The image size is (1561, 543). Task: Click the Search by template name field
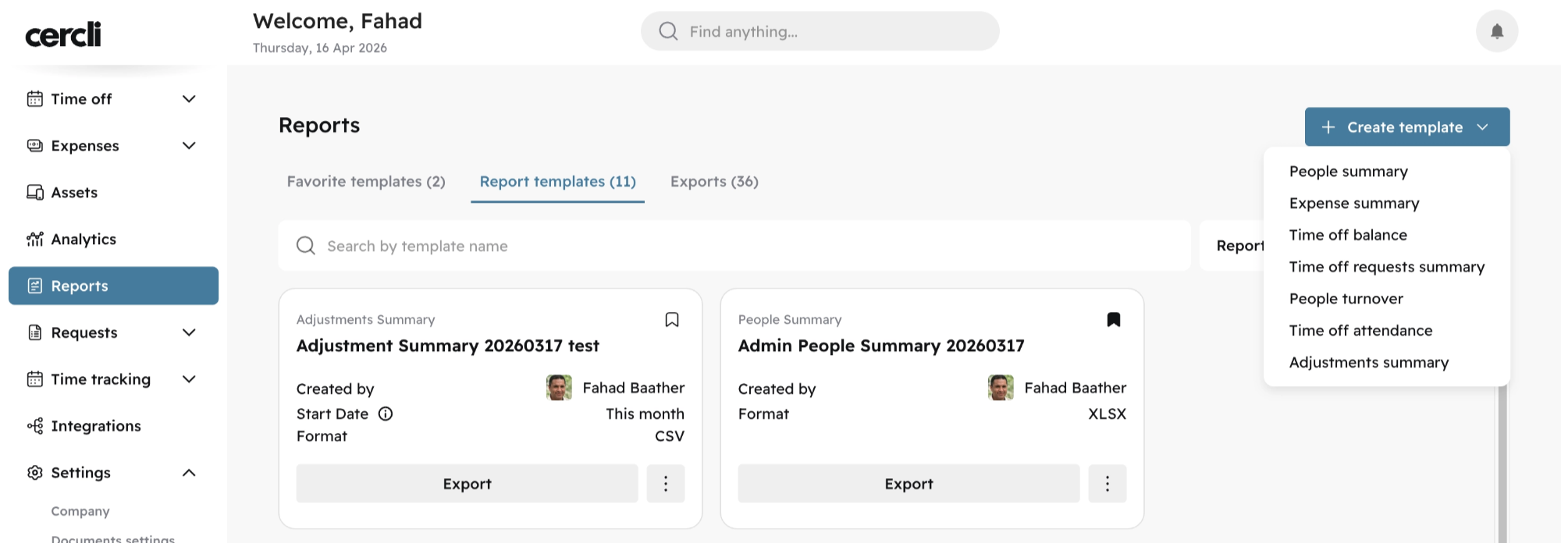(x=734, y=246)
